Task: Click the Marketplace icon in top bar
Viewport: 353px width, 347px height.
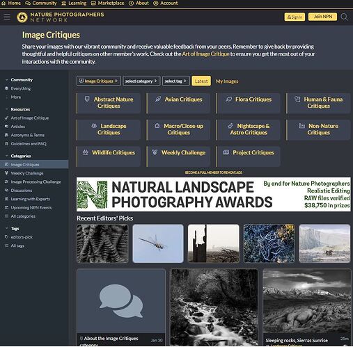Action: click(93, 3)
